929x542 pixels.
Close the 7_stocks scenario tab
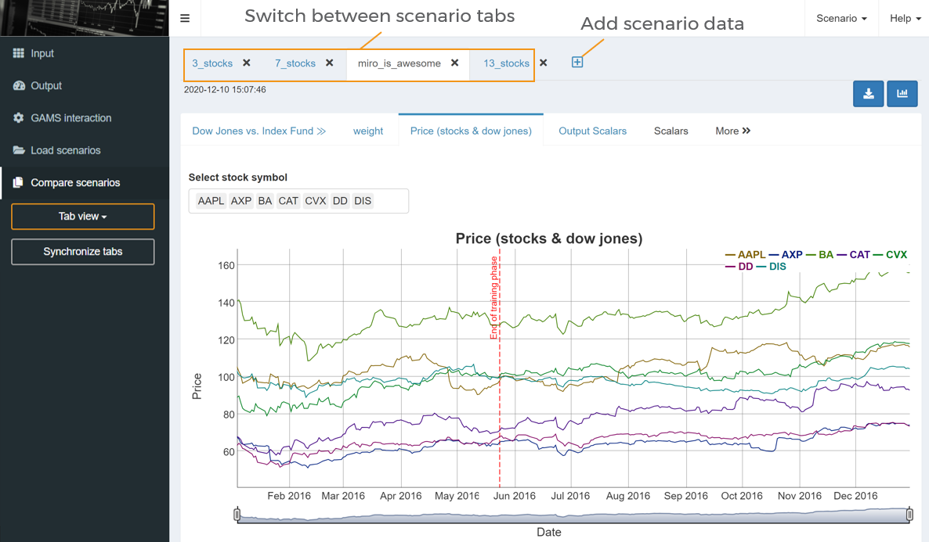coord(330,63)
